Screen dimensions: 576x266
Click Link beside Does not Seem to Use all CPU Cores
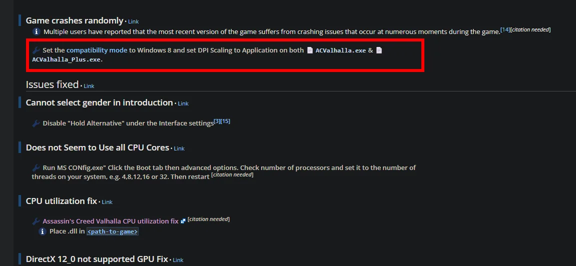click(x=179, y=148)
